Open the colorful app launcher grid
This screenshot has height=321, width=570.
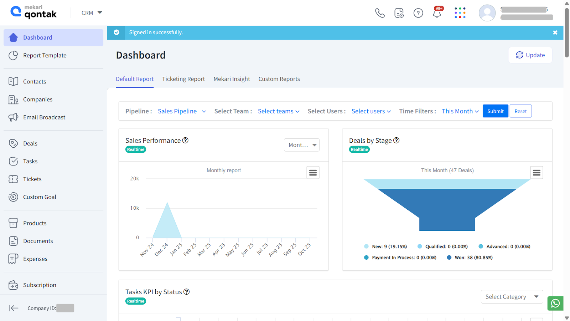[x=460, y=13]
